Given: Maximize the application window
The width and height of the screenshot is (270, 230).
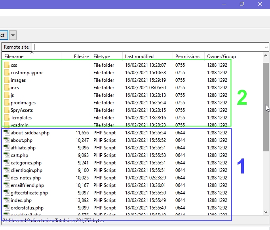Looking at the screenshot, I should (x=242, y=4).
